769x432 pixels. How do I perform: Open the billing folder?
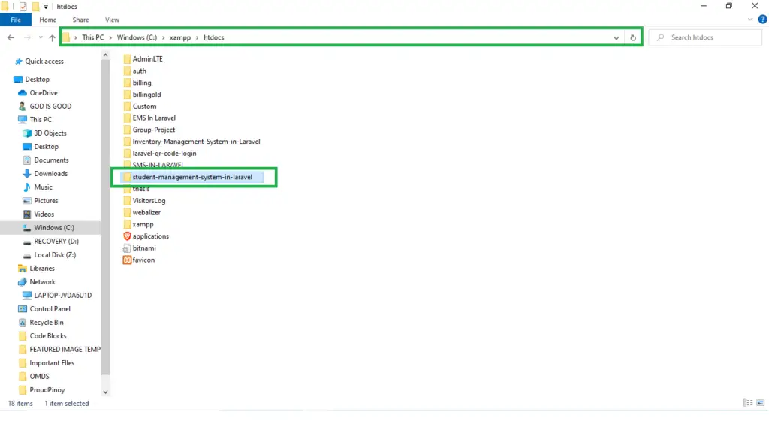[141, 82]
